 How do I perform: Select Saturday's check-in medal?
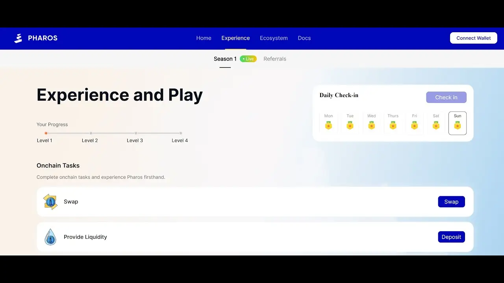(x=436, y=125)
